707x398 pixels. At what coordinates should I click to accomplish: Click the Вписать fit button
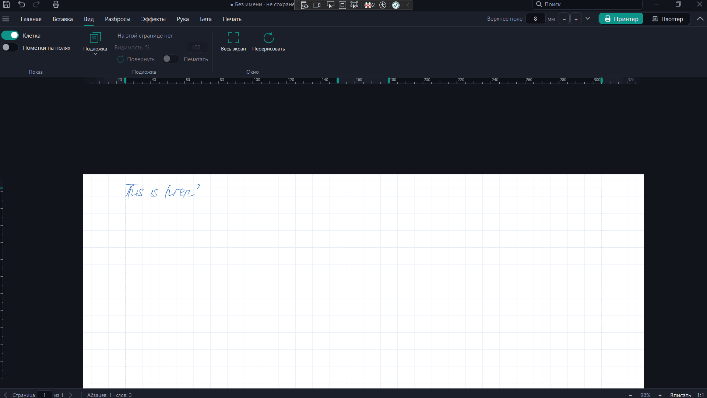pyautogui.click(x=680, y=395)
